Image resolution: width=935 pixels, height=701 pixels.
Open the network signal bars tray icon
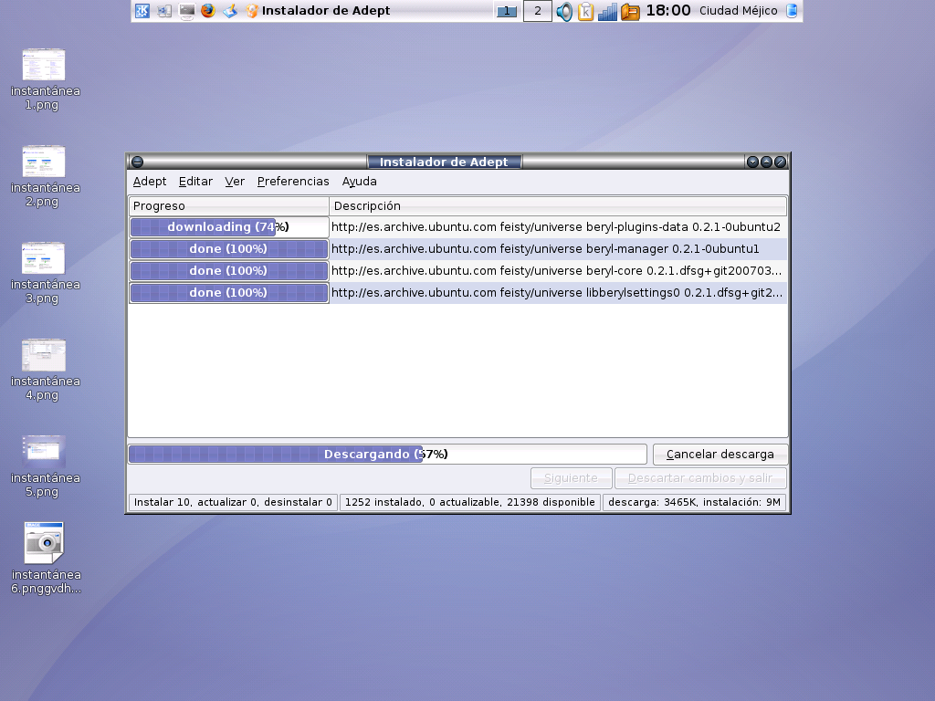click(x=607, y=11)
